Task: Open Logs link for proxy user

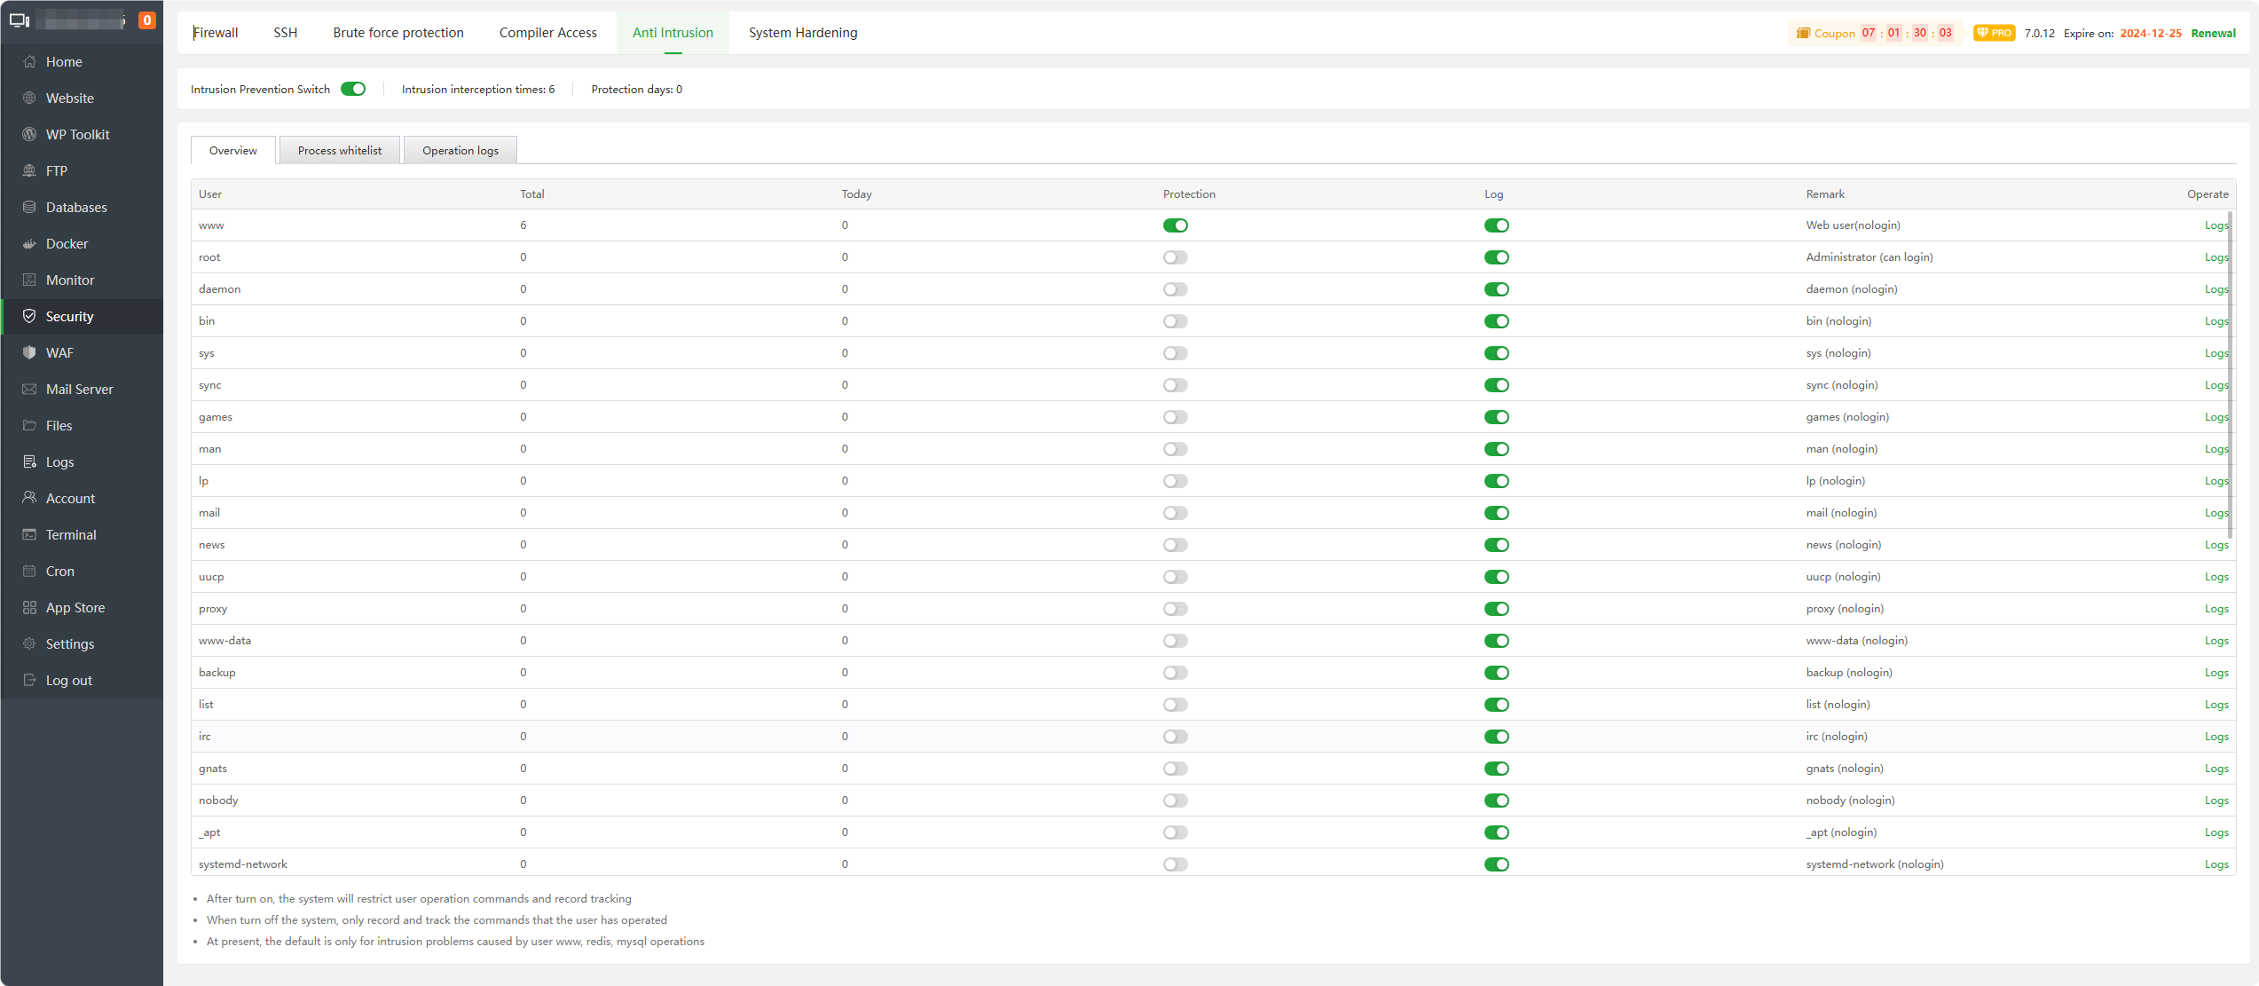Action: (x=2216, y=609)
